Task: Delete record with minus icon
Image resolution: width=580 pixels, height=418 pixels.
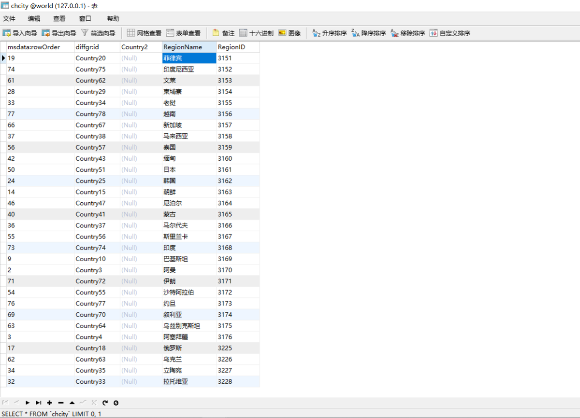Action: coord(61,403)
